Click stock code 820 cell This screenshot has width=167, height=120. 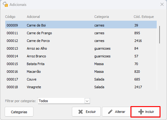(x=137, y=72)
